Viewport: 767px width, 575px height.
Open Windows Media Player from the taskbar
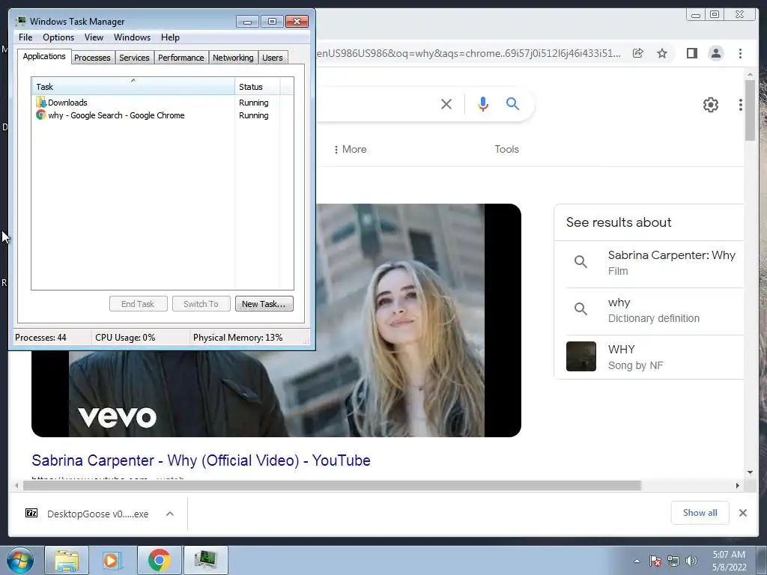click(x=112, y=560)
